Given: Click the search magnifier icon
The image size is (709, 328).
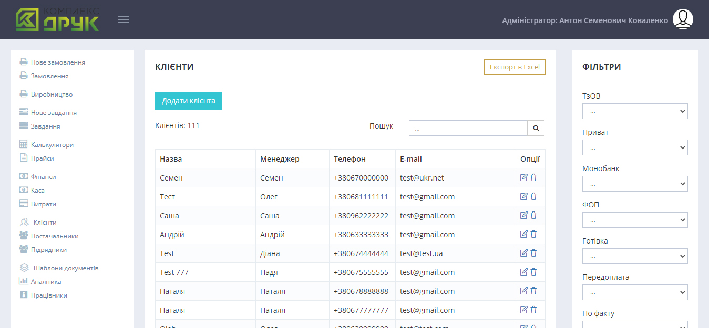Looking at the screenshot, I should pos(536,128).
